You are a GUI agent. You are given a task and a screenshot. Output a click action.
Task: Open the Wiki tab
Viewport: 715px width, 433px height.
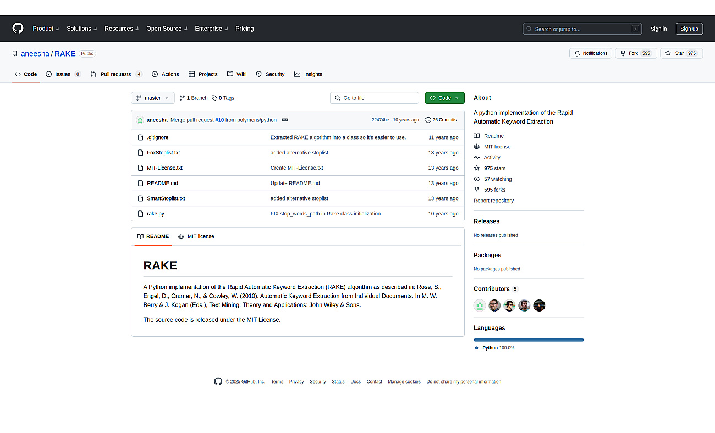coord(237,74)
